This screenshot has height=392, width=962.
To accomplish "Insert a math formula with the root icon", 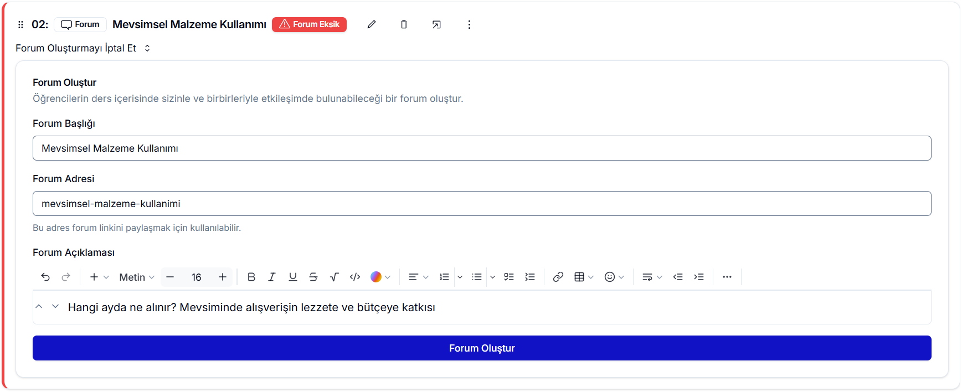I will pos(334,277).
